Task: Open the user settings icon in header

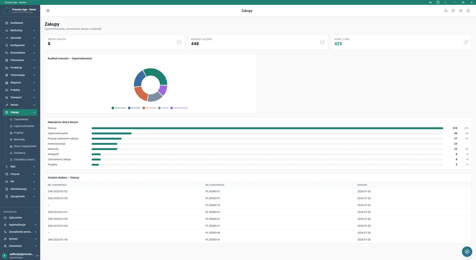Action: (x=446, y=11)
